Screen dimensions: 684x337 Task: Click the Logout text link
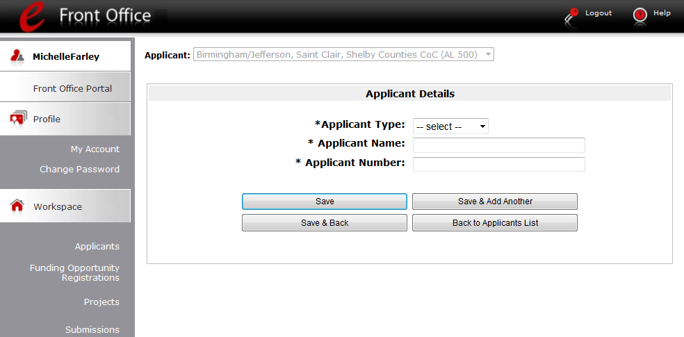point(598,13)
